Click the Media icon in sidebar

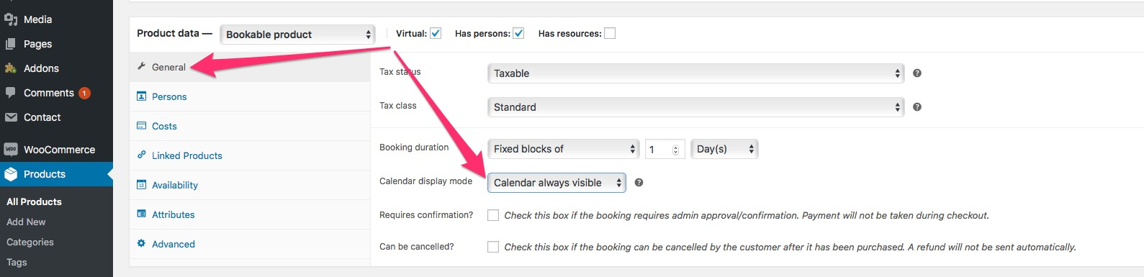click(11, 19)
